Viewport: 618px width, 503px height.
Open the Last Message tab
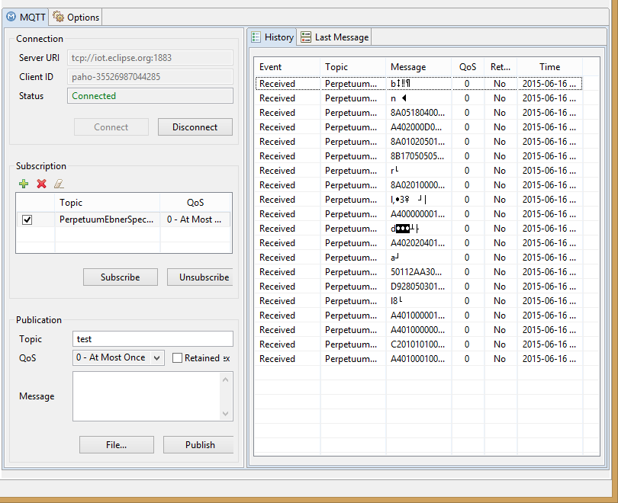click(x=334, y=37)
